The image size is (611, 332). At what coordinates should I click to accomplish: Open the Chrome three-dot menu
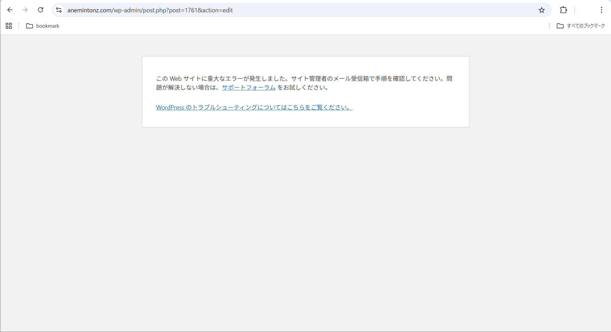pyautogui.click(x=601, y=10)
